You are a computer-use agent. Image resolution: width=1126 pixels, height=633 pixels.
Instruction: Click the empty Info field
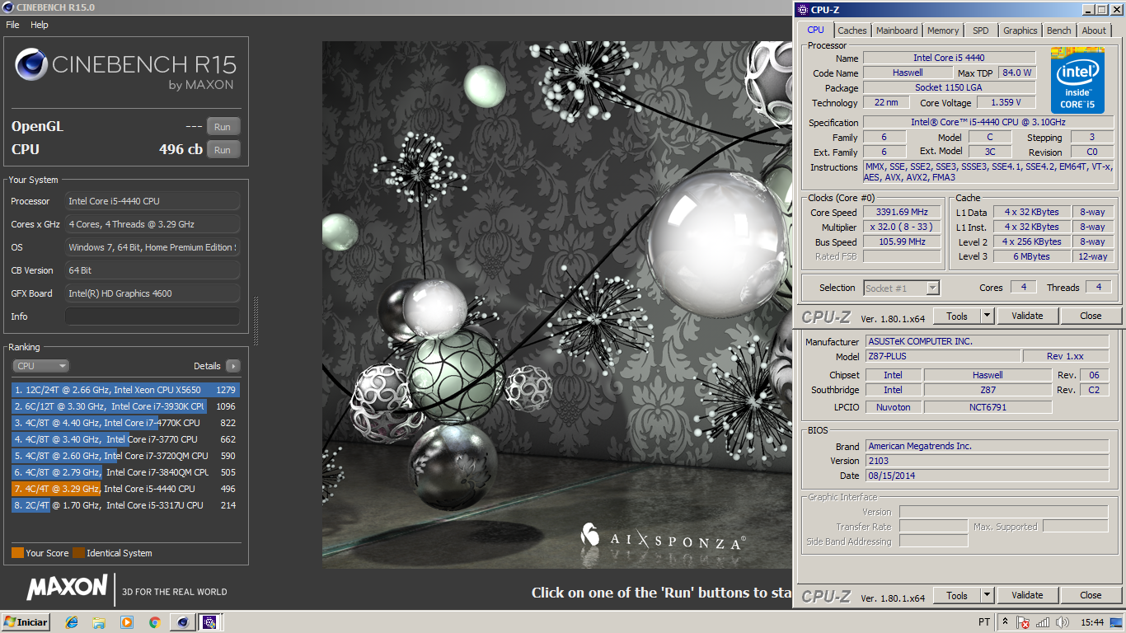[152, 316]
